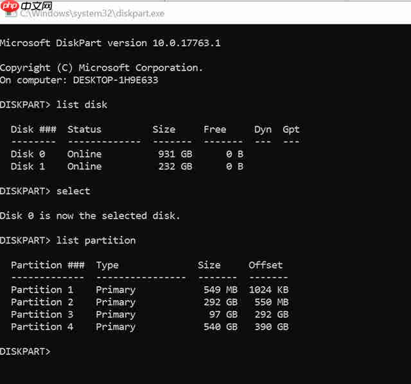This screenshot has width=411, height=384.
Task: Click the 'Partition 1' row label
Action: (42, 290)
